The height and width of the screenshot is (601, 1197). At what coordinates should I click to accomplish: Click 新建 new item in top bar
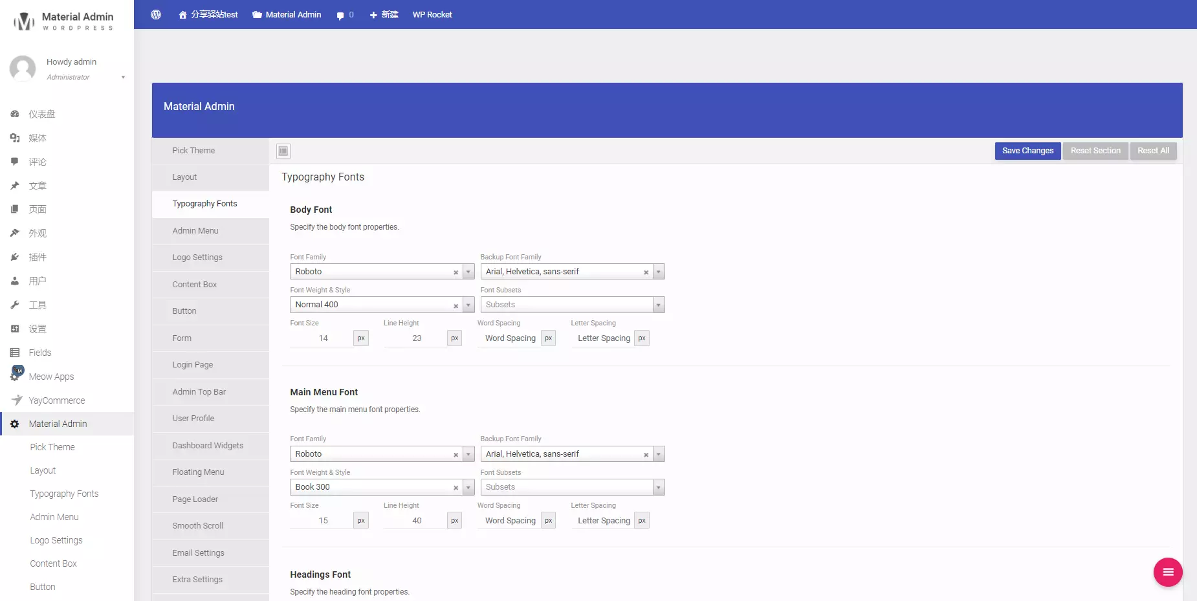click(384, 15)
